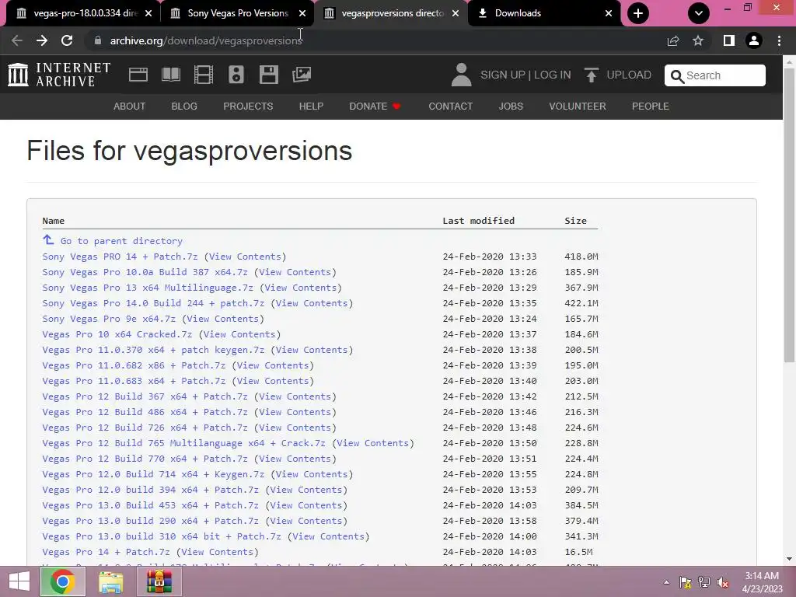Viewport: 796px width, 597px height.
Task: Open the tab search dropdown
Action: point(699,13)
